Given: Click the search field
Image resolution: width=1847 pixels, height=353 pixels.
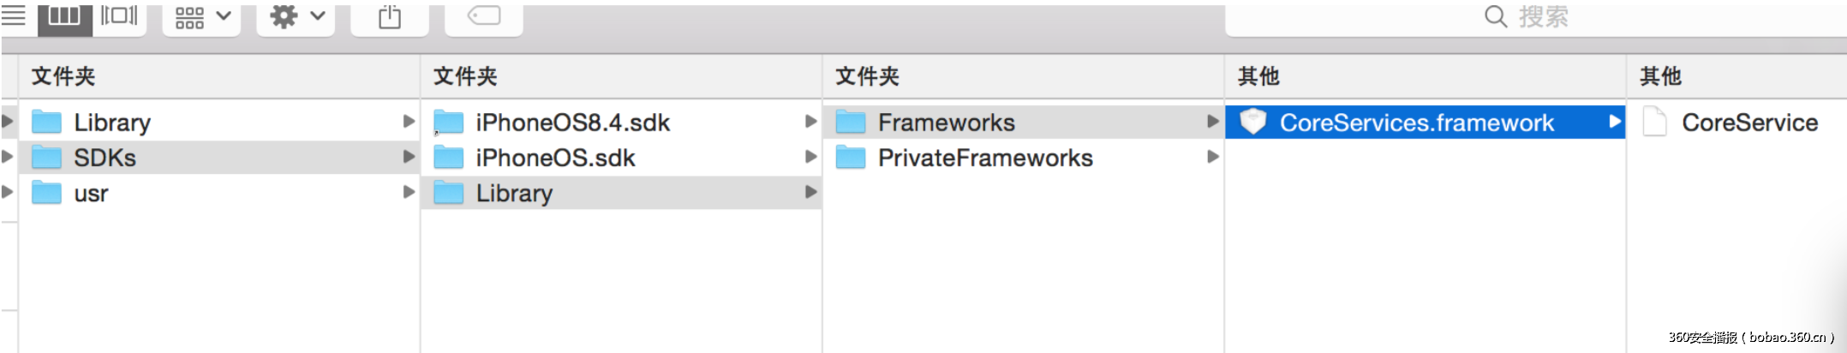Looking at the screenshot, I should (x=1542, y=17).
